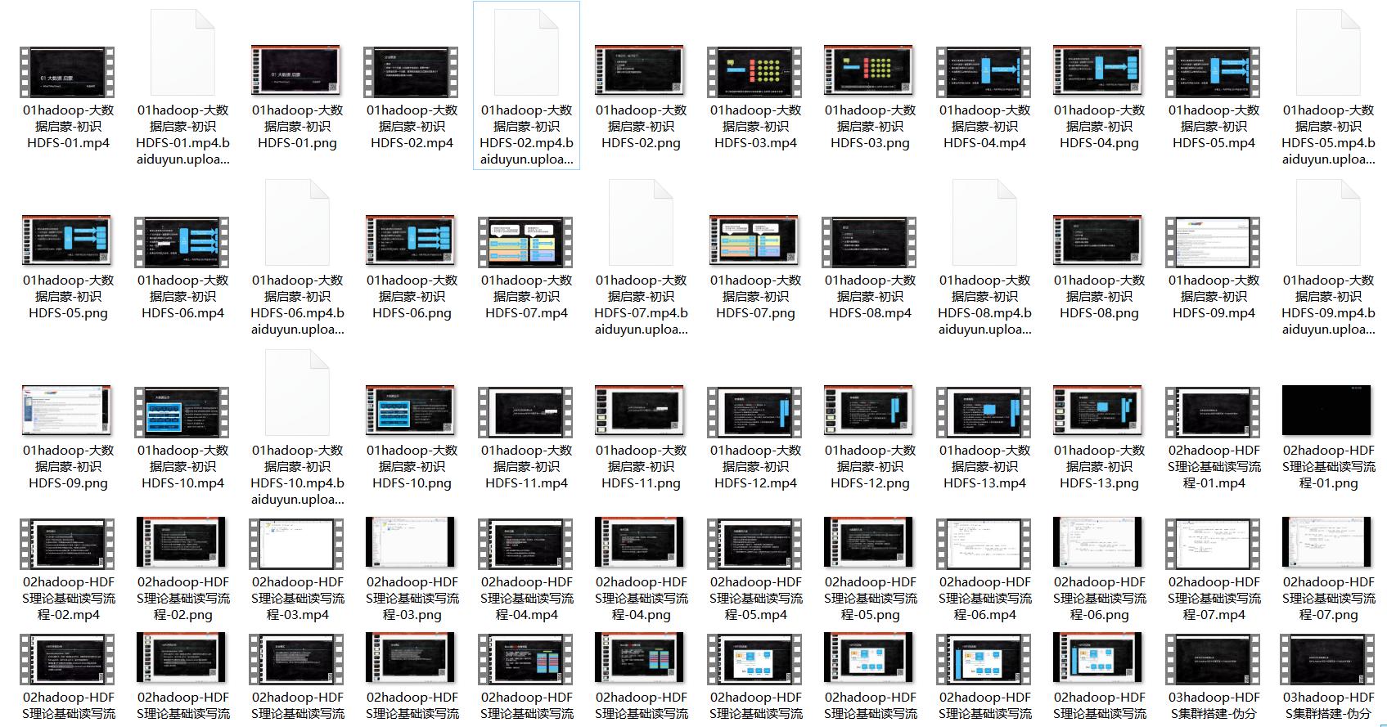Screen dimensions: 1387x727
Task: Click the HDFS-12.png file name label
Action: [x=870, y=467]
